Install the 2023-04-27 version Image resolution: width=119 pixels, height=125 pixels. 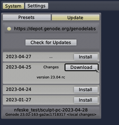86,57
